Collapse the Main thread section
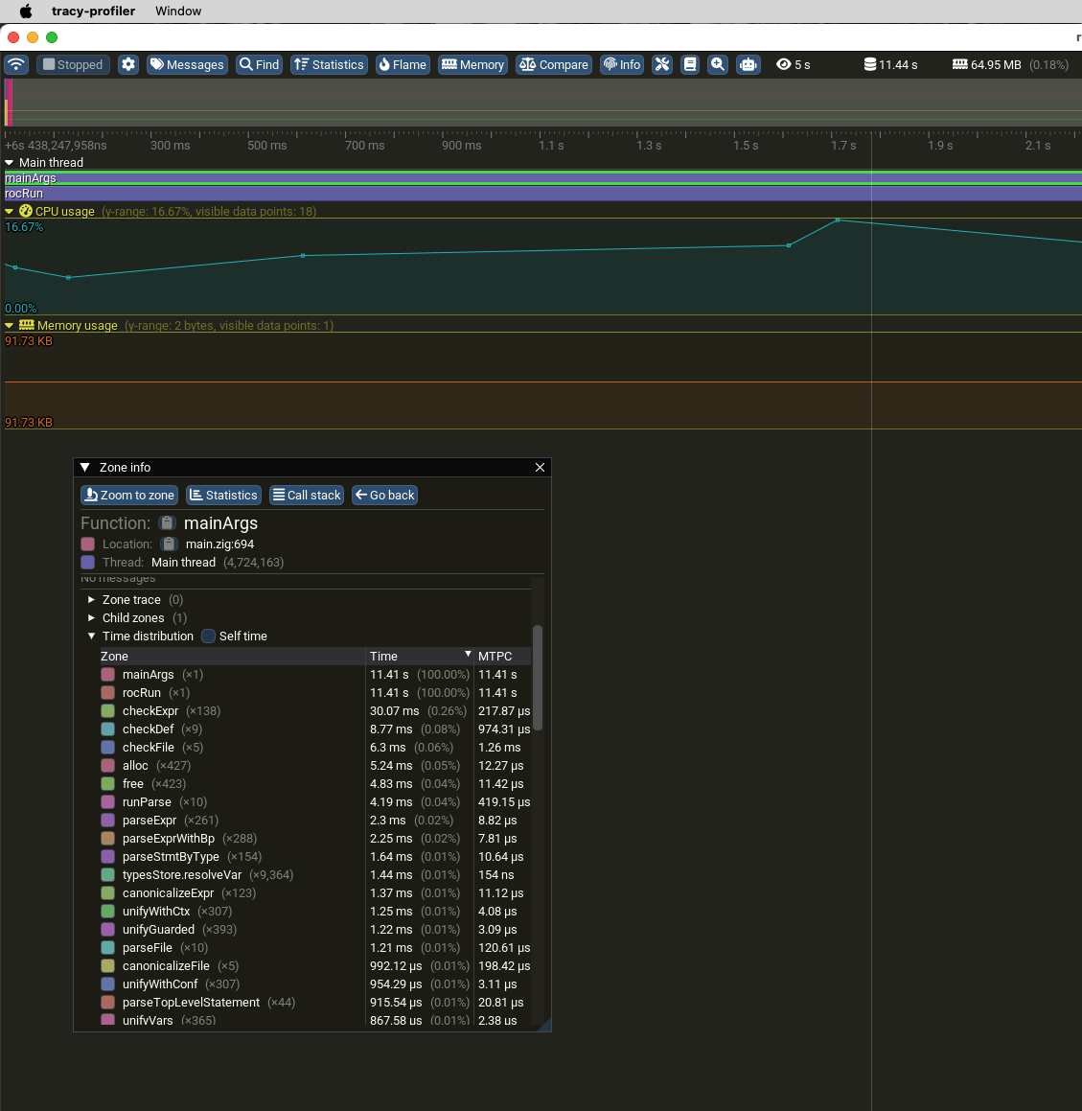 10,163
